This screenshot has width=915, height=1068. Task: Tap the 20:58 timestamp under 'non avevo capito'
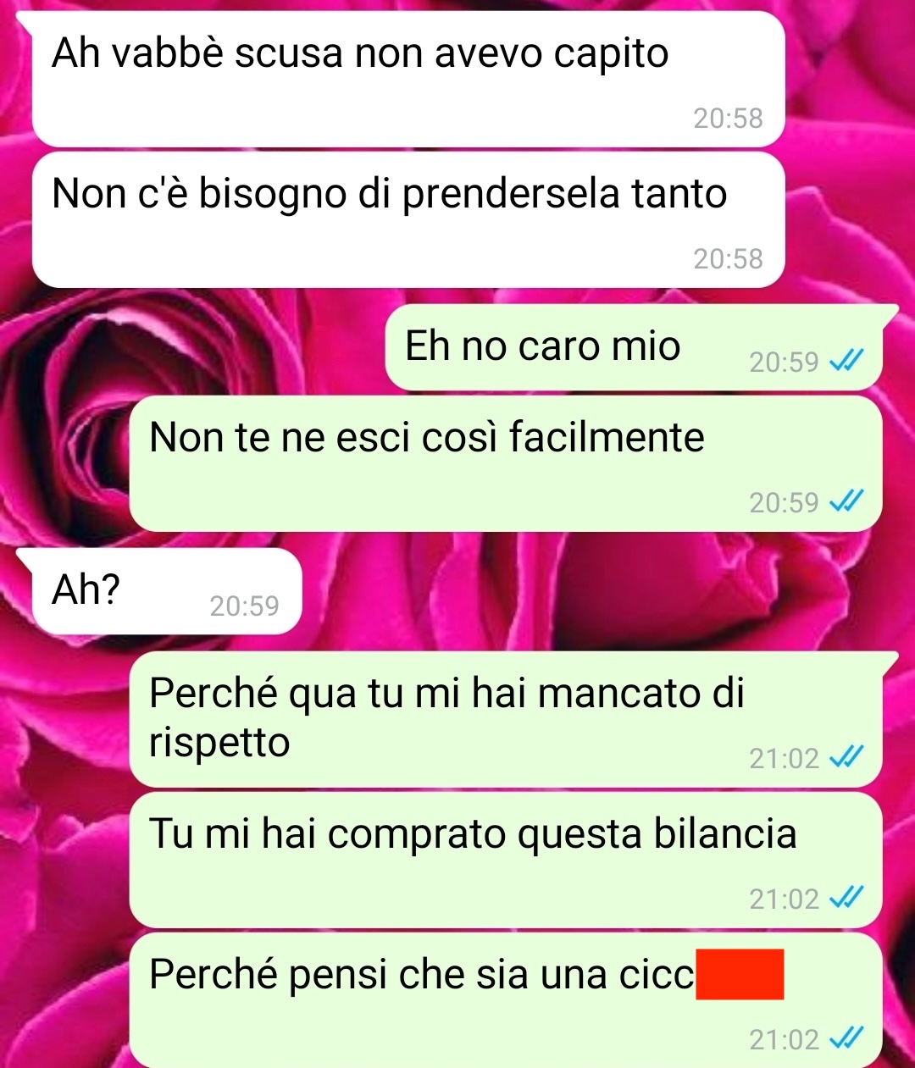(728, 119)
